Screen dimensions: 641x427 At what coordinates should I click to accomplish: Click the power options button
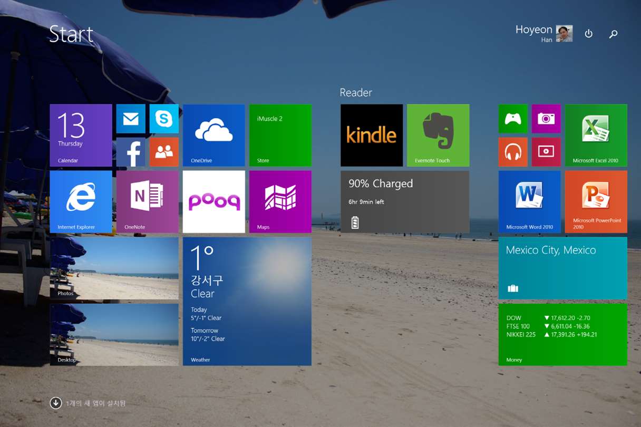[x=589, y=34]
